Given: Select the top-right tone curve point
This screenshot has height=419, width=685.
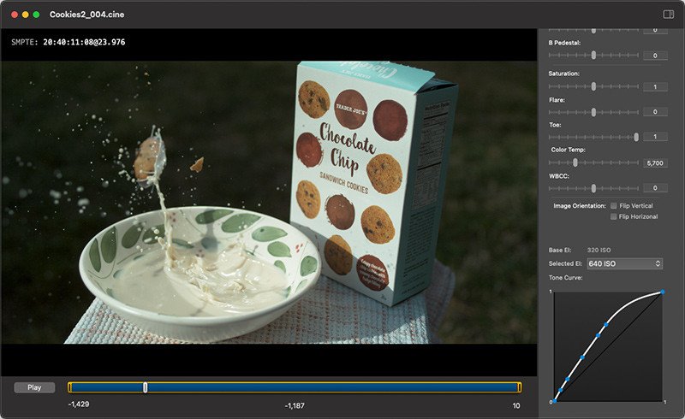Looking at the screenshot, I should (662, 292).
